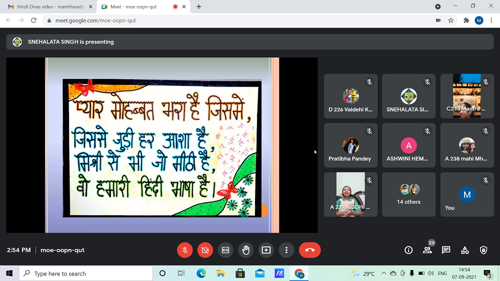Open the chat with everyone panel
The image size is (500, 281).
click(446, 250)
